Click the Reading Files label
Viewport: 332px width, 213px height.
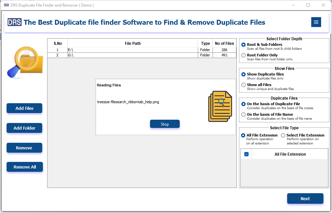[109, 85]
